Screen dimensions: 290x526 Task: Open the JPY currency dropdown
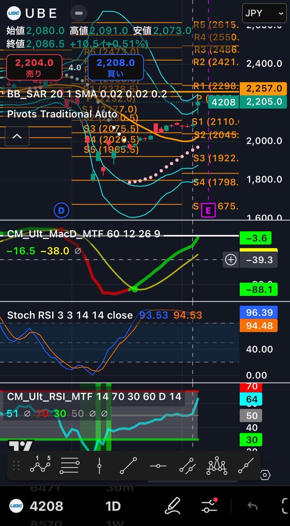(x=265, y=13)
